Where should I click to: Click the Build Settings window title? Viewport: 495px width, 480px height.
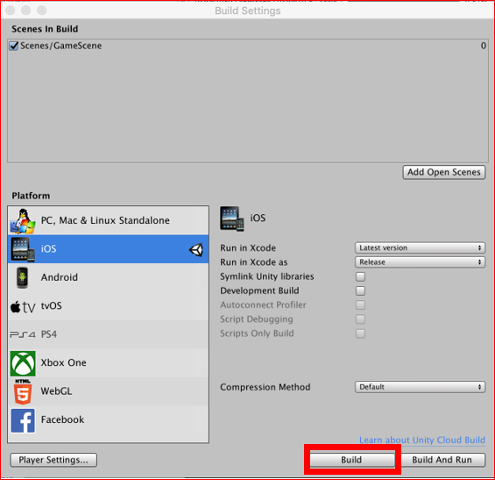(x=247, y=11)
